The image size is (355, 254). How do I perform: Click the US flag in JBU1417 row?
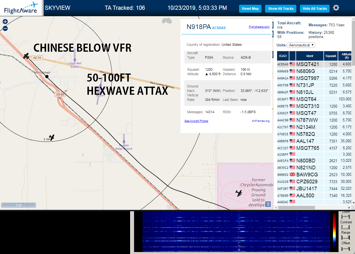click(x=292, y=189)
